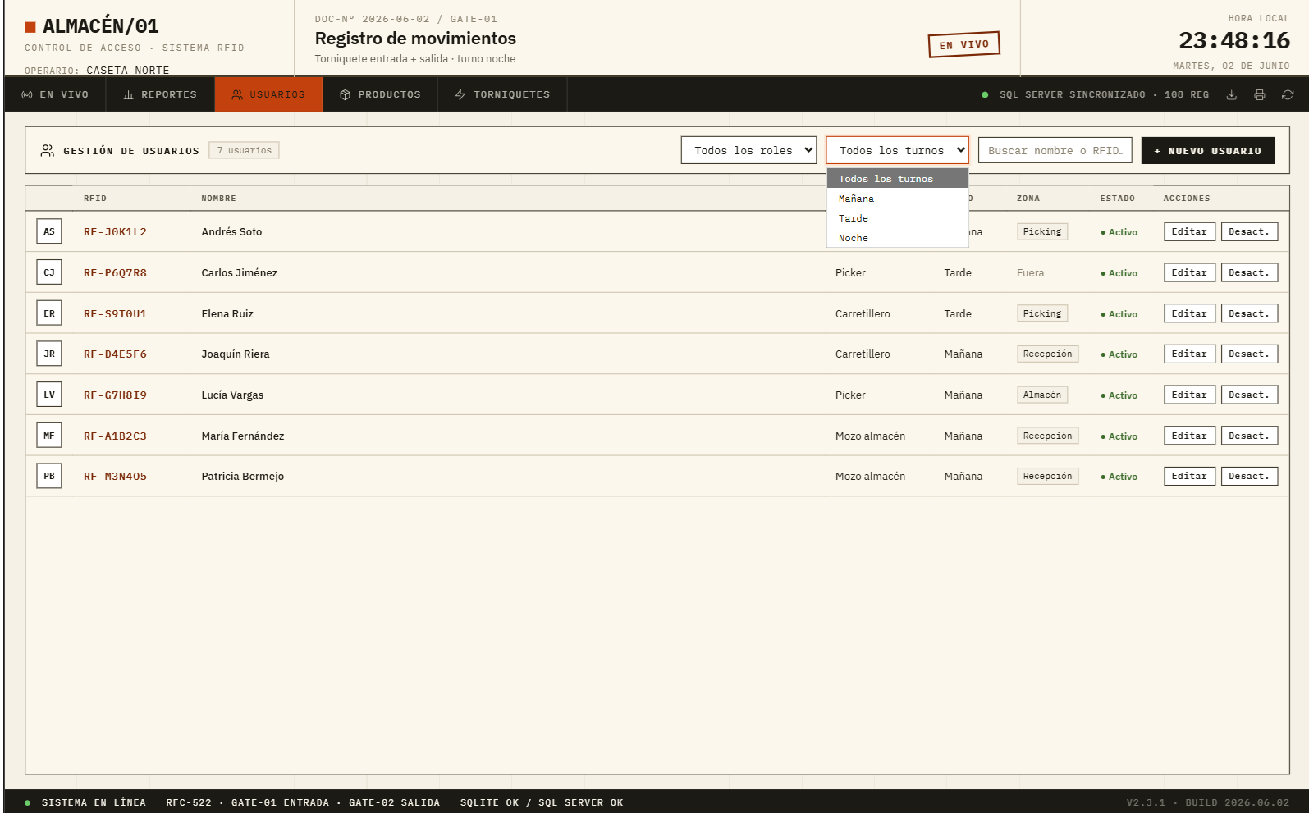This screenshot has height=813, width=1309.
Task: Click the ESTADO column header
Action: pos(1118,199)
